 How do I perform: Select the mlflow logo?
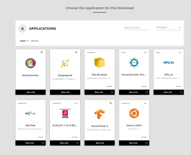(x=31, y=113)
